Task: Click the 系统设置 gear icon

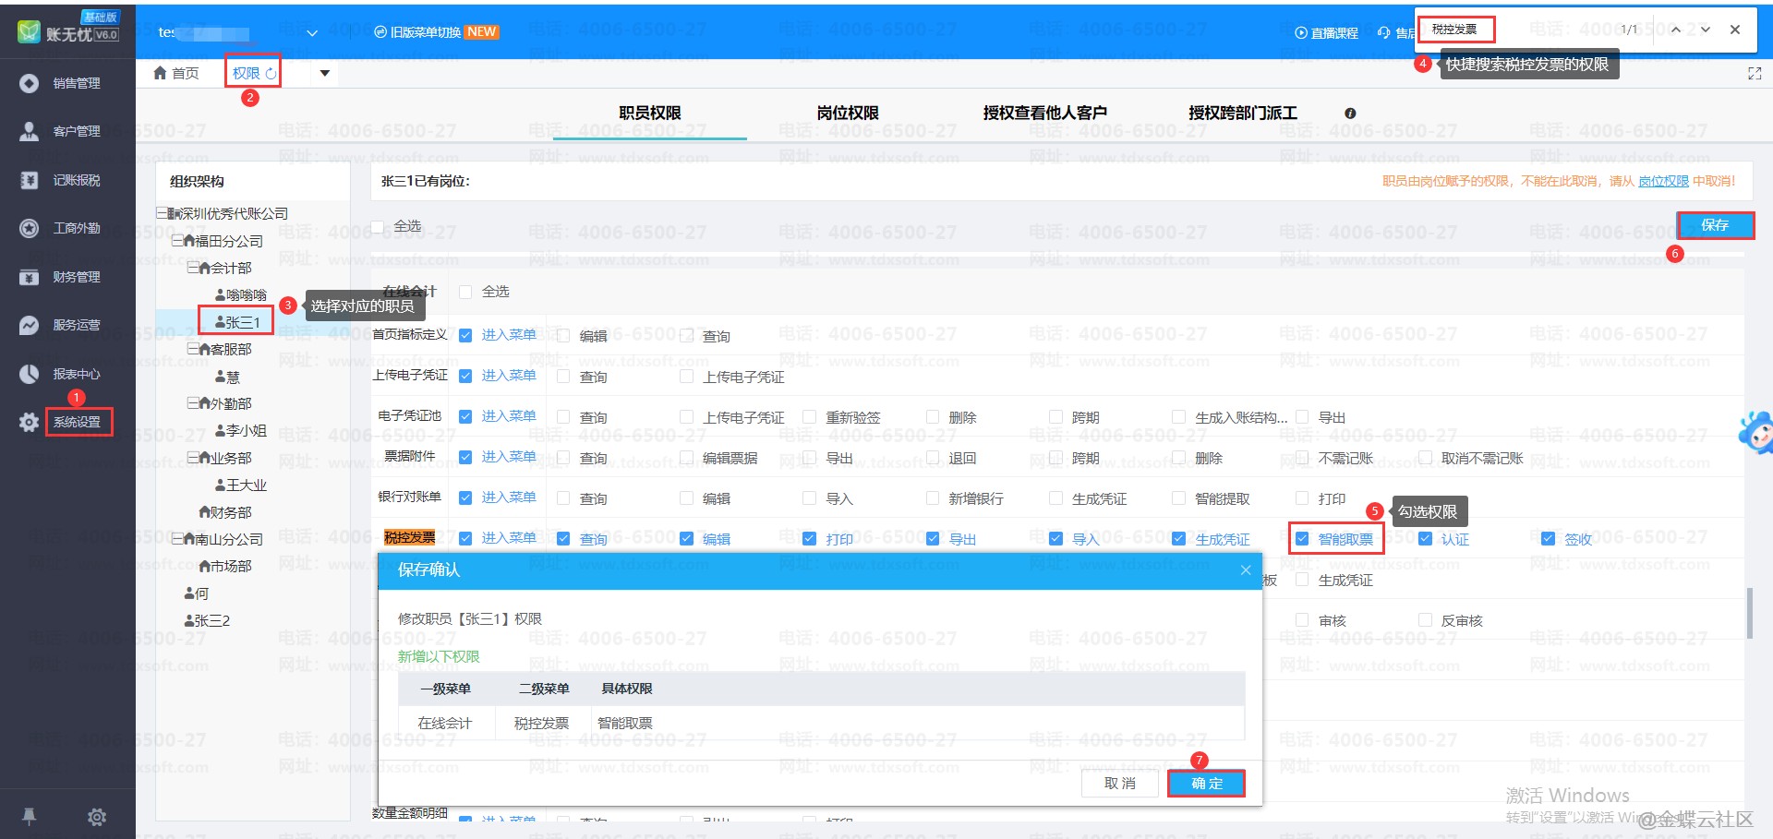Action: pyautogui.click(x=29, y=422)
